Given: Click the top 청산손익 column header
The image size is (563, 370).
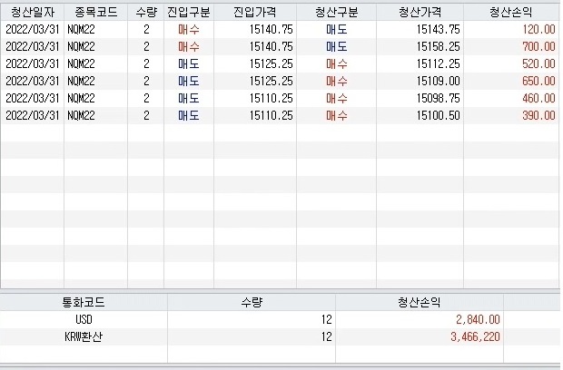Looking at the screenshot, I should pos(511,13).
